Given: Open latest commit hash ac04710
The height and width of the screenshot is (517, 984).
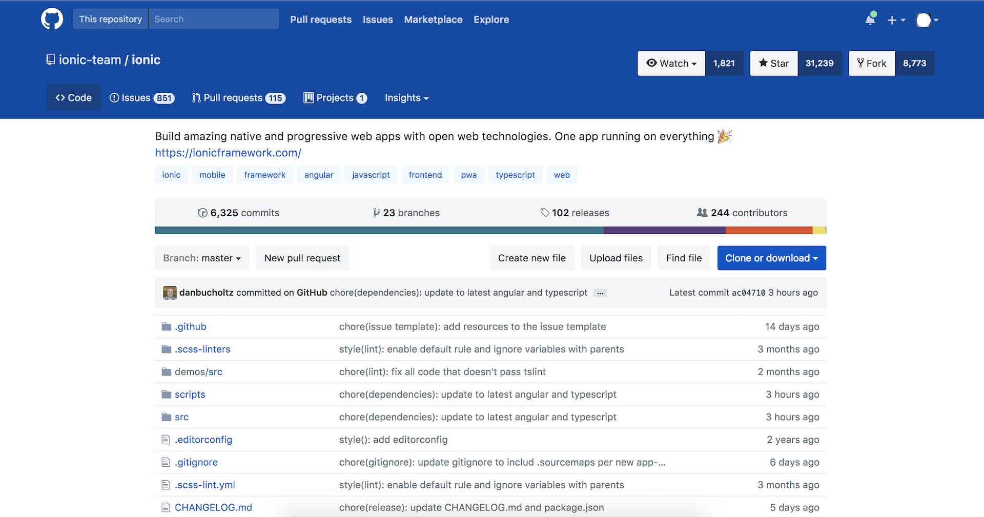Looking at the screenshot, I should click(748, 293).
